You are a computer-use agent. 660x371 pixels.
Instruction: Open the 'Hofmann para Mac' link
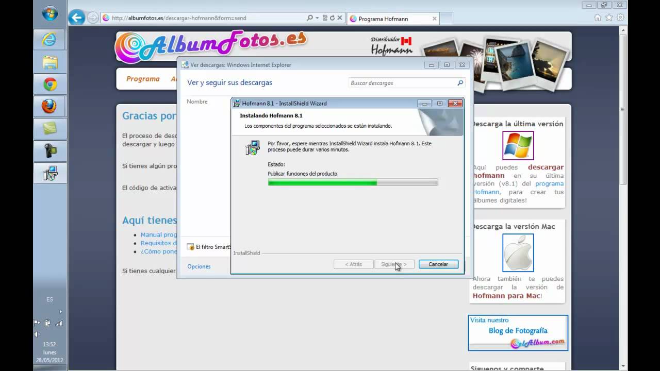point(507,296)
